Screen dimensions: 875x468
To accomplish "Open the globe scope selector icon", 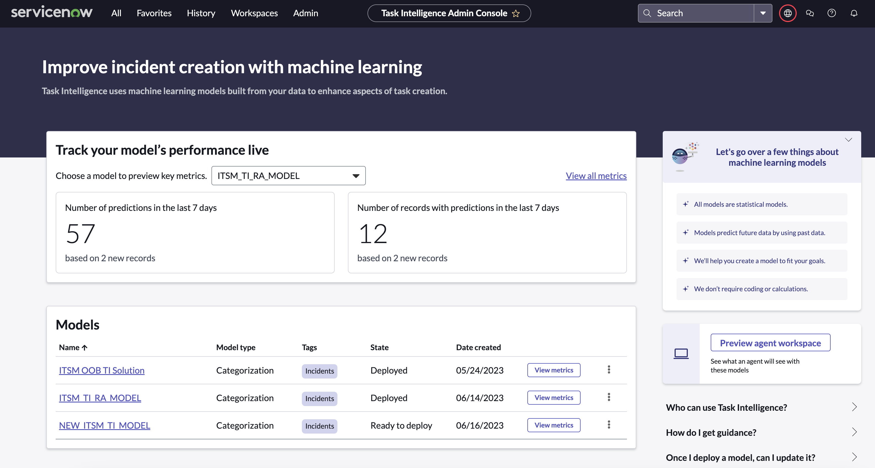I will 788,13.
